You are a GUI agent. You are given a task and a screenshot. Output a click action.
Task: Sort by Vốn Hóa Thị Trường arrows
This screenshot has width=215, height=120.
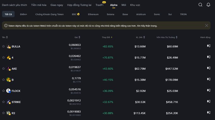[176, 37]
